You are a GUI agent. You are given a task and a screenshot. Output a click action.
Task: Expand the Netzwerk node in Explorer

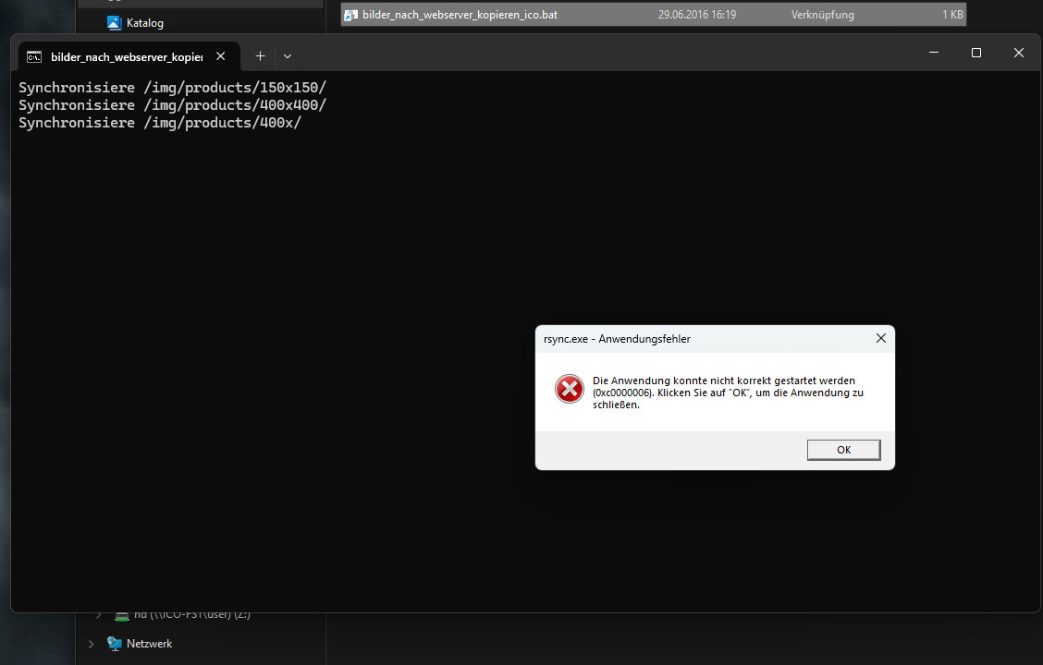tap(92, 644)
